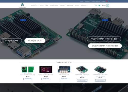Click the Internal USB Board for M1S title
Screen dimensions: 128x92
pyautogui.click(x=28, y=75)
